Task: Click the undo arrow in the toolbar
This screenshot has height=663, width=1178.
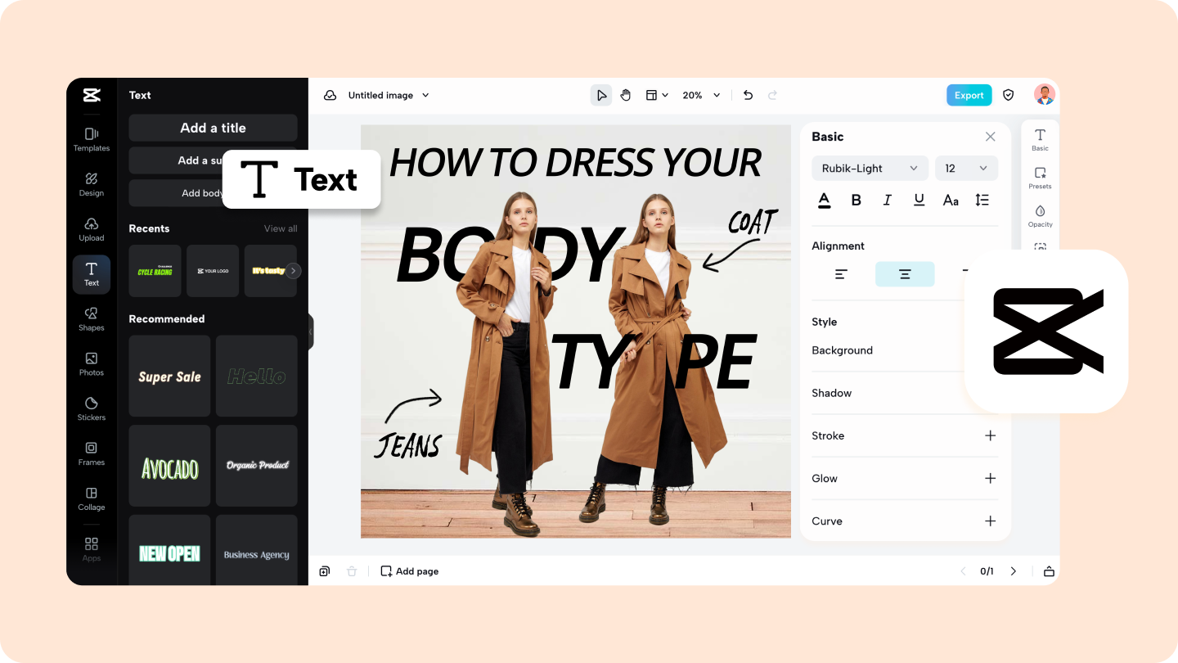Action: 747,95
